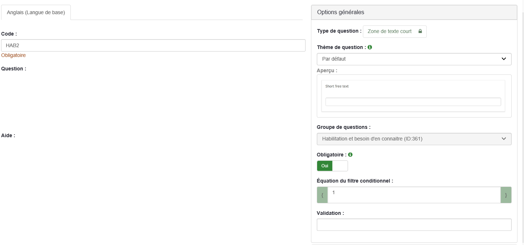Image resolution: width=524 pixels, height=245 pixels.
Task: Click the Question label
Action: 14,69
